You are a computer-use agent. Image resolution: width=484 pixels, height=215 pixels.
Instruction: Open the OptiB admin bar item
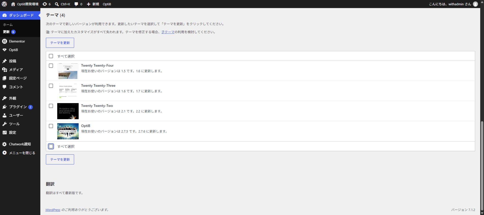tap(107, 4)
